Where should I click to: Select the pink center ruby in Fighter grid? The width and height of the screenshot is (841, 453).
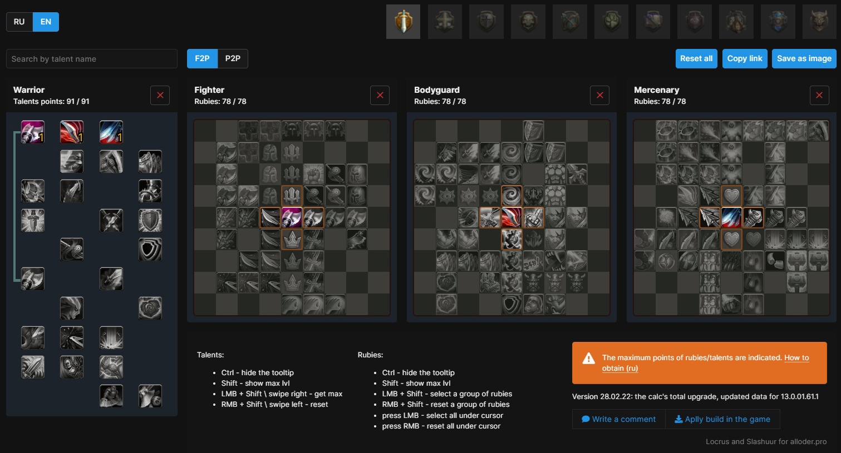tap(292, 218)
